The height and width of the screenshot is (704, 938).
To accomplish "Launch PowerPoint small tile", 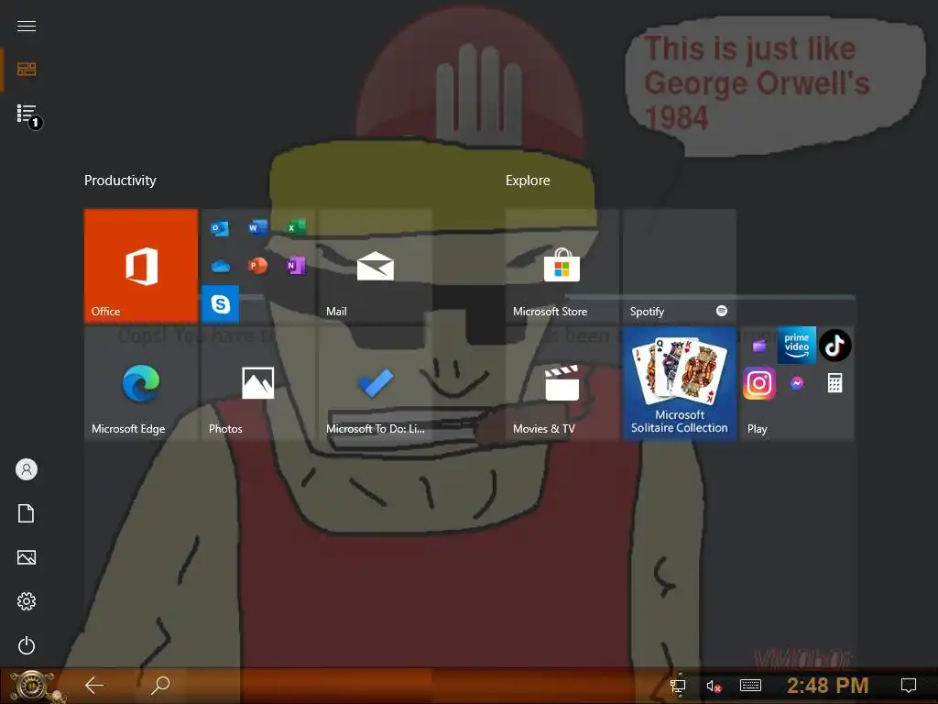I will [x=257, y=266].
